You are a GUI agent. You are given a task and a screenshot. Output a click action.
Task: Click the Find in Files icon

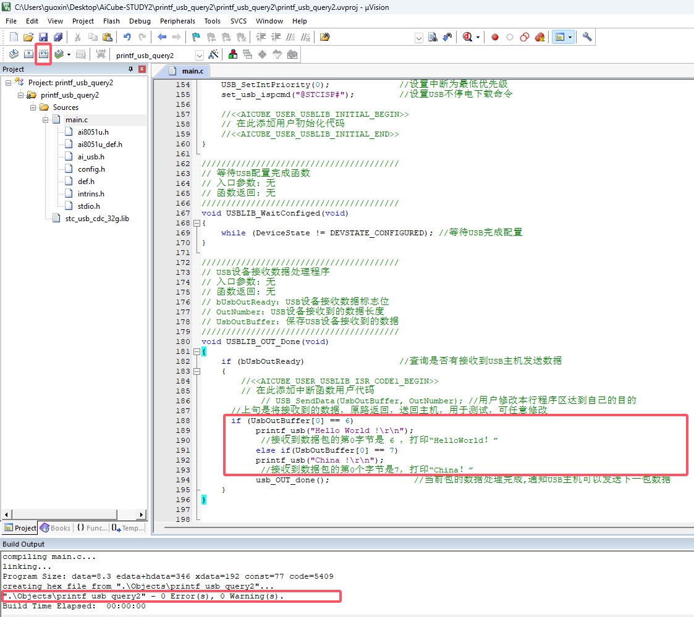[x=325, y=37]
